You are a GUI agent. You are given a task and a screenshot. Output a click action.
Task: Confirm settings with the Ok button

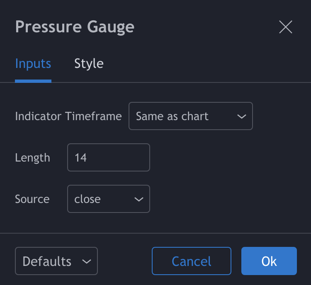[x=269, y=261]
